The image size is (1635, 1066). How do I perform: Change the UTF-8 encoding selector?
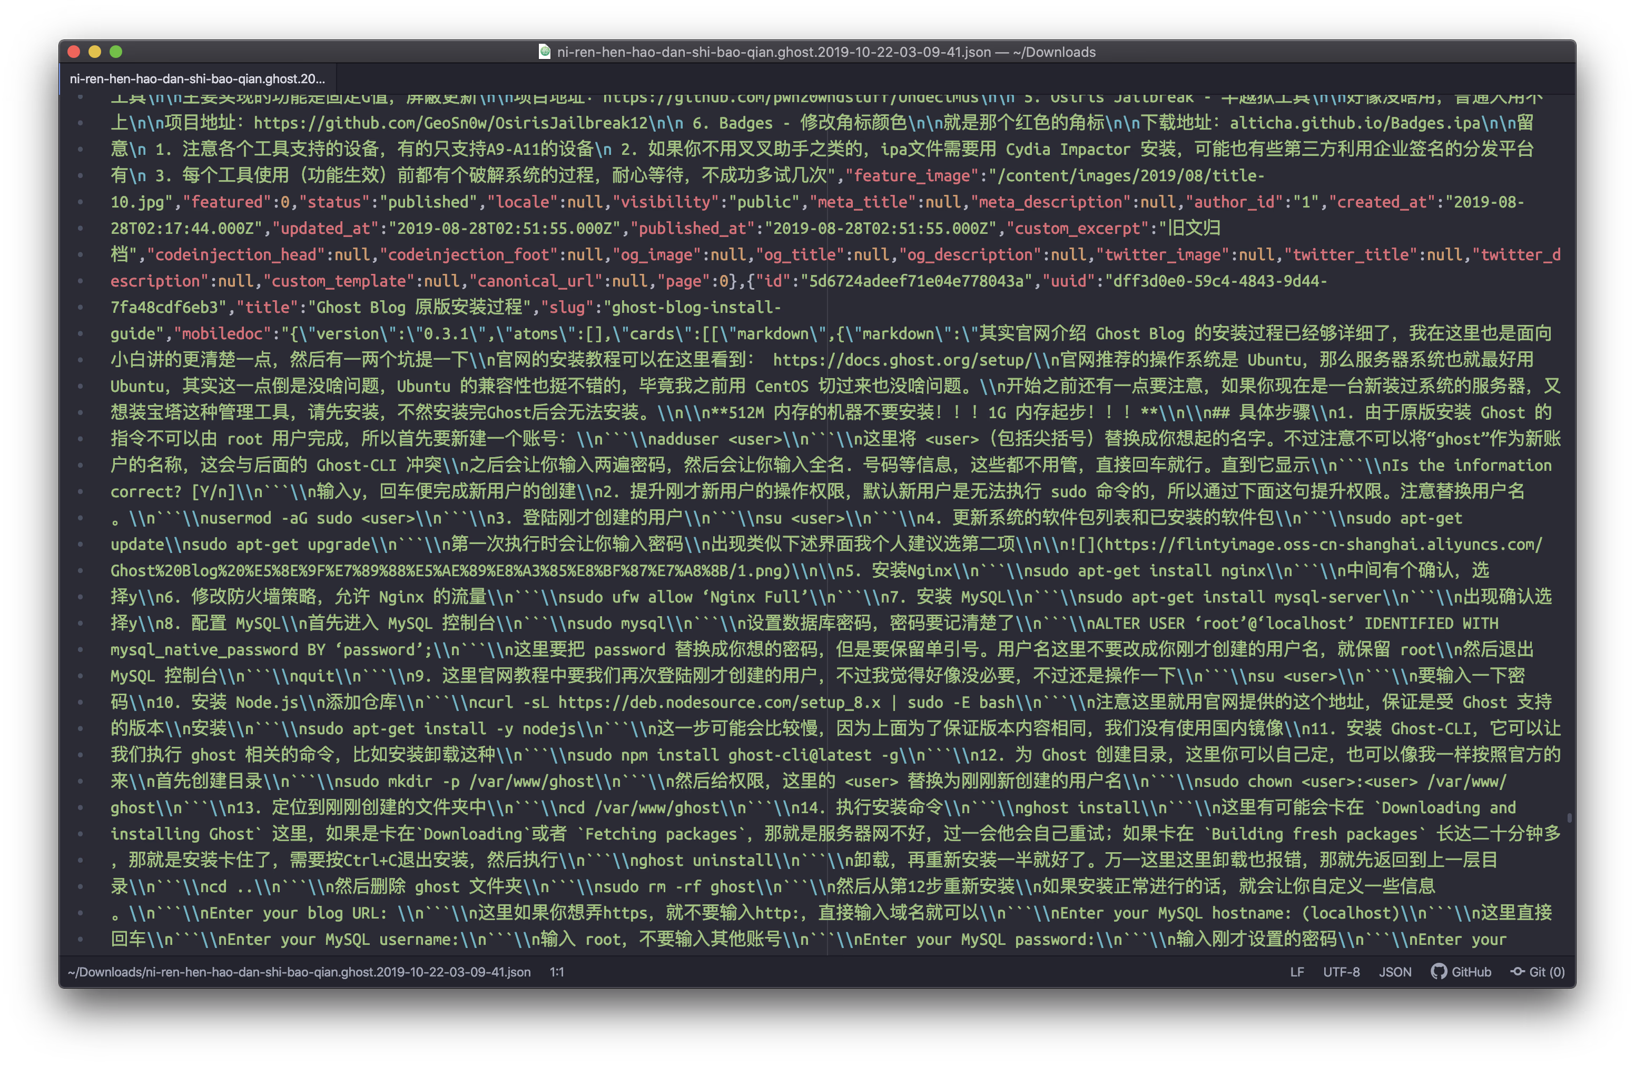[x=1341, y=971]
